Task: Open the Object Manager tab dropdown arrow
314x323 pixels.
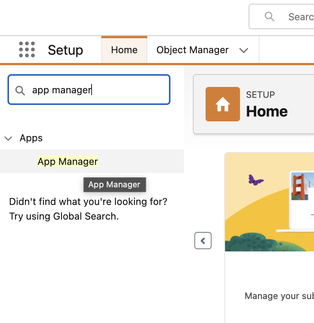Action: [x=244, y=50]
